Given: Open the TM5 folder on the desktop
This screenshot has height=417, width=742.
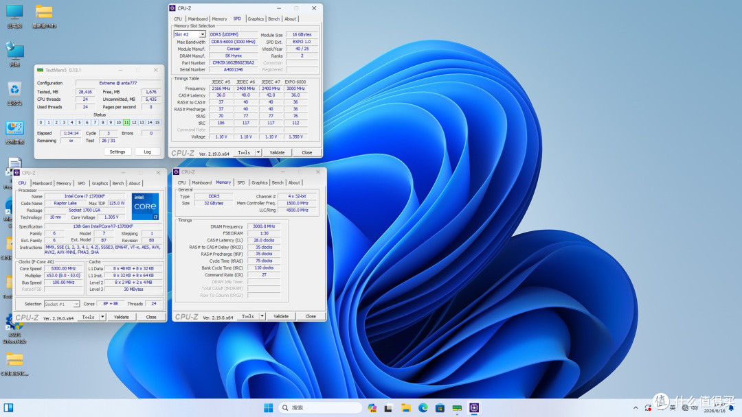Looking at the screenshot, I should click(x=43, y=16).
